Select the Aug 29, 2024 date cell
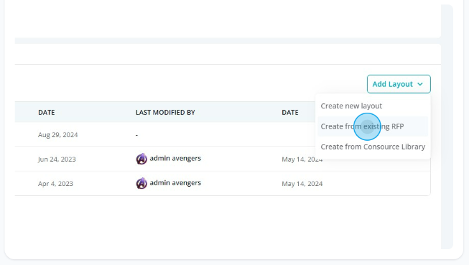The height and width of the screenshot is (265, 469). click(58, 134)
